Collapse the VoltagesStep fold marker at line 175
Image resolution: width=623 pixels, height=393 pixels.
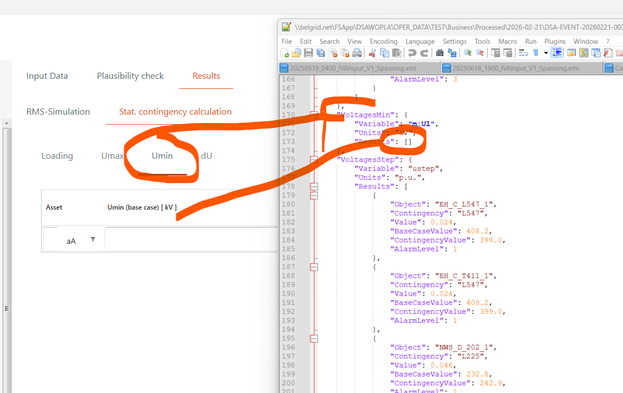(x=314, y=159)
